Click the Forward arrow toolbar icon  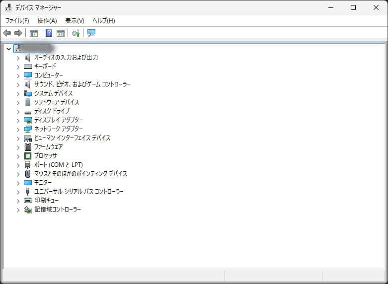(x=18, y=33)
